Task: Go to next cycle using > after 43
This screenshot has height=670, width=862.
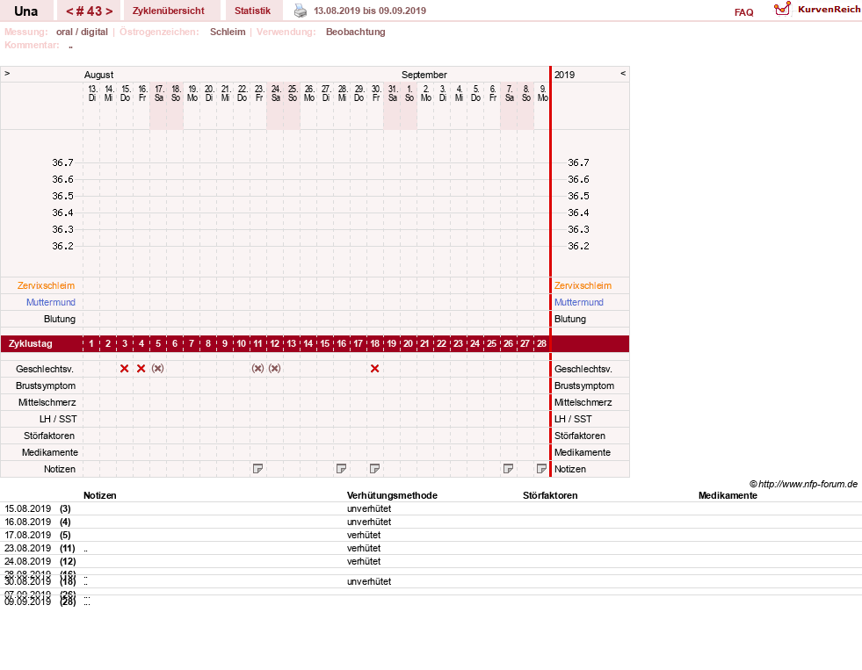Action: point(109,11)
